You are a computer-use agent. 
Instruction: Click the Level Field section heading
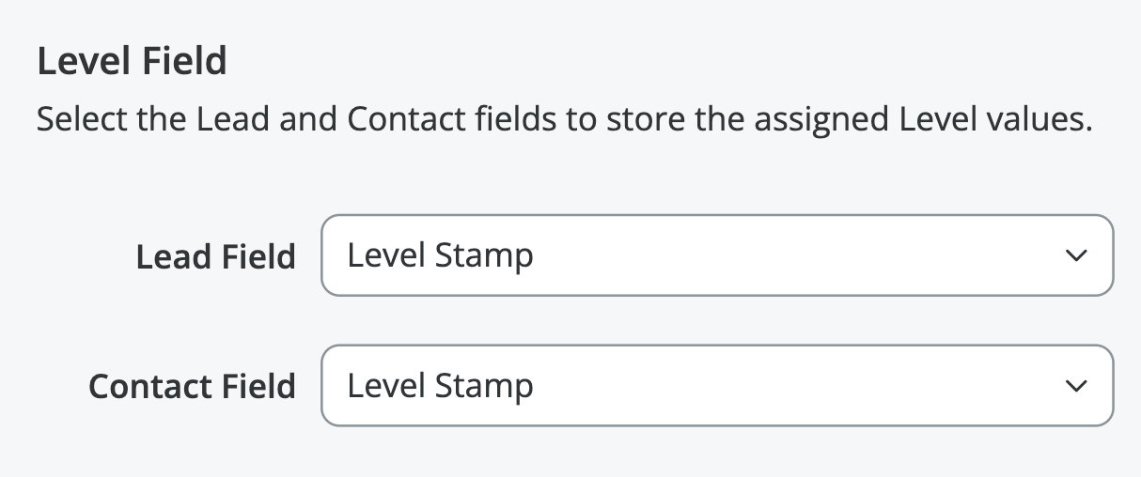click(x=132, y=62)
